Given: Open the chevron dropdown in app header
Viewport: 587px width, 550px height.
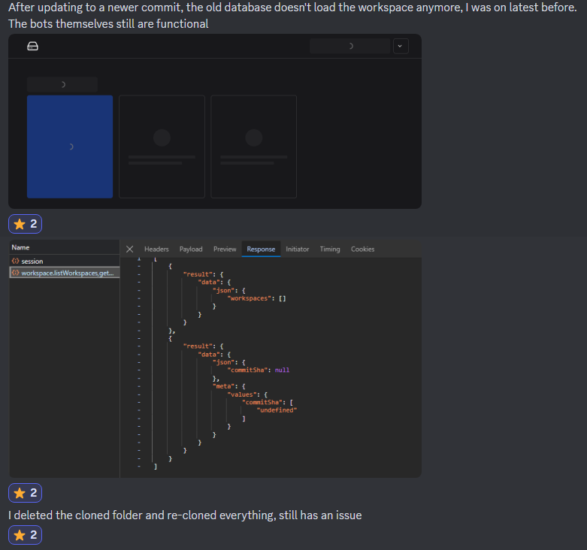Looking at the screenshot, I should point(400,46).
